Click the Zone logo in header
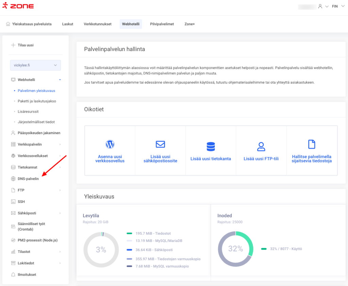 click(x=18, y=6)
